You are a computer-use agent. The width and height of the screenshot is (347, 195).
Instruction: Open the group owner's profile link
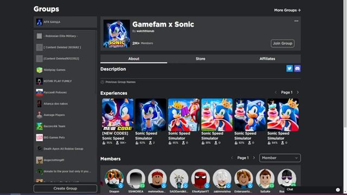tap(145, 31)
